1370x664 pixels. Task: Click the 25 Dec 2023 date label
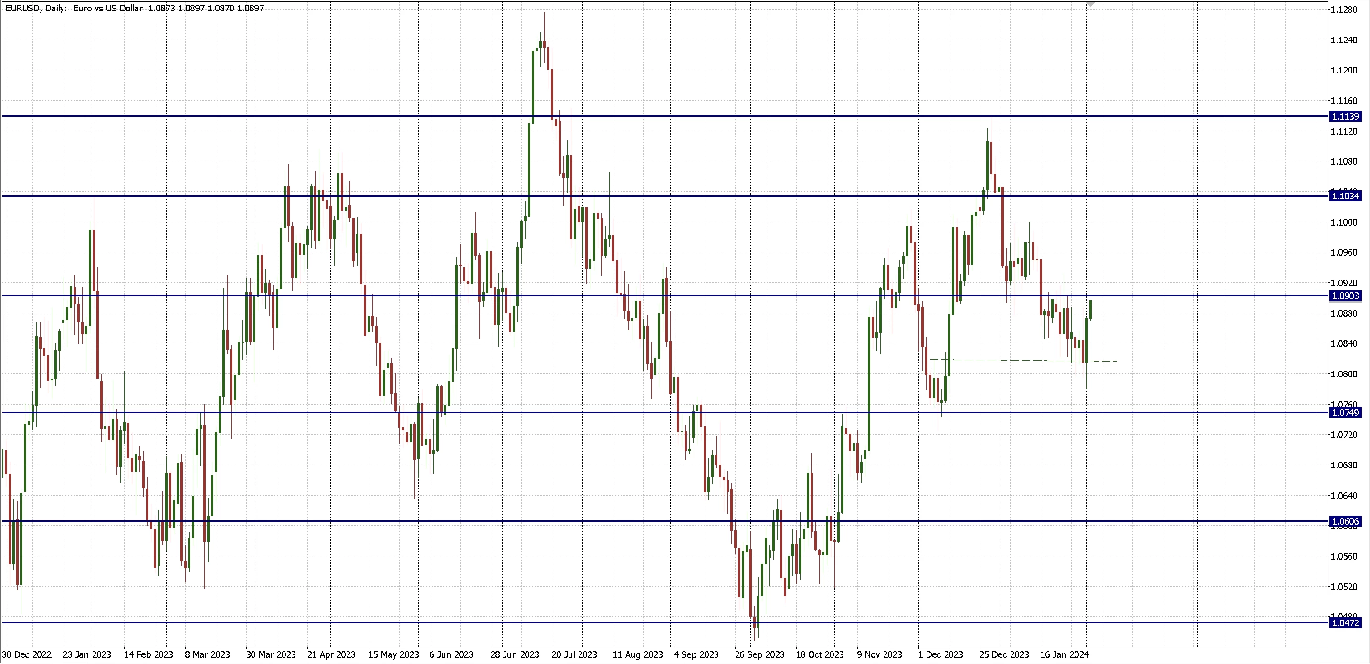pyautogui.click(x=1004, y=655)
